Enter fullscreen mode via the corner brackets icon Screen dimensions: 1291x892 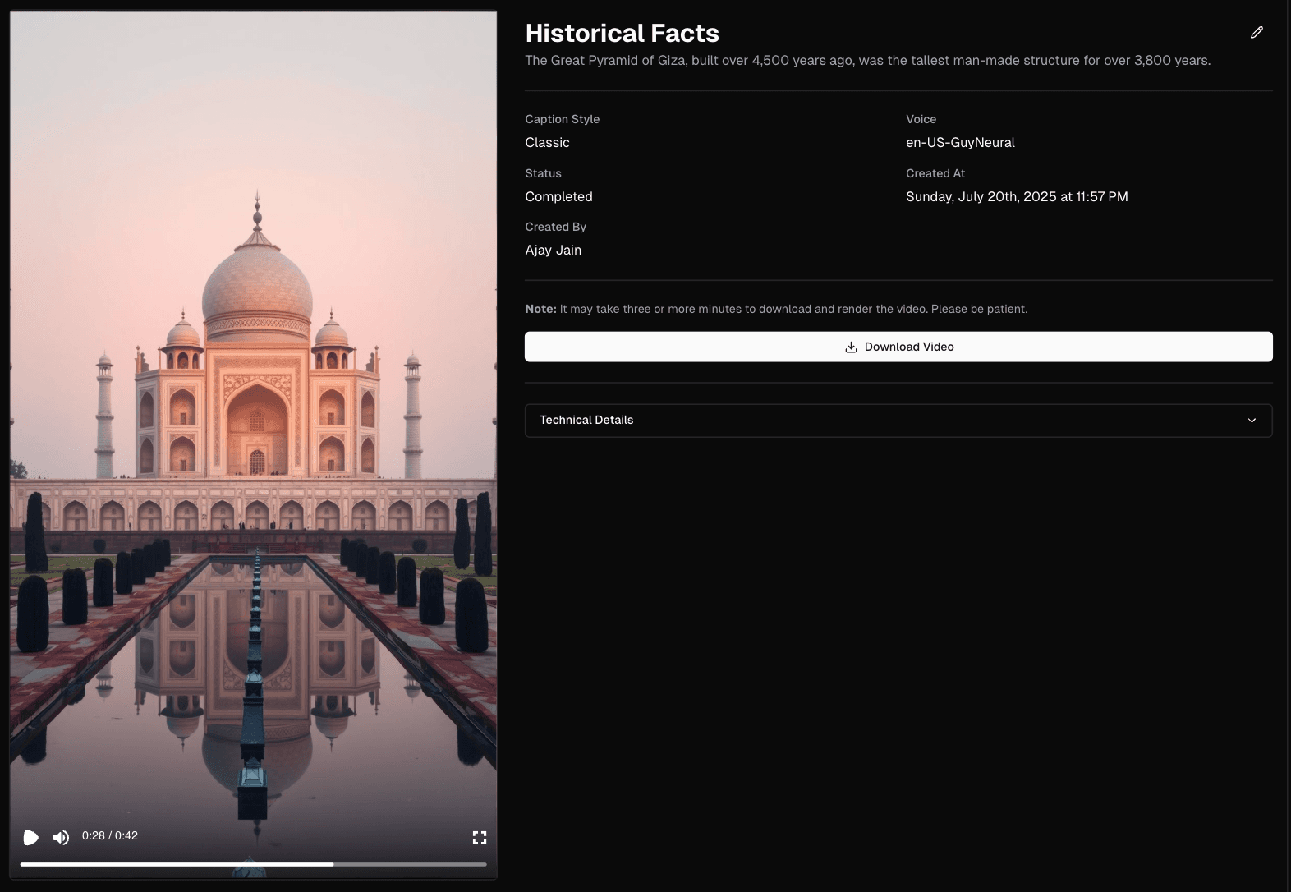pyautogui.click(x=480, y=837)
